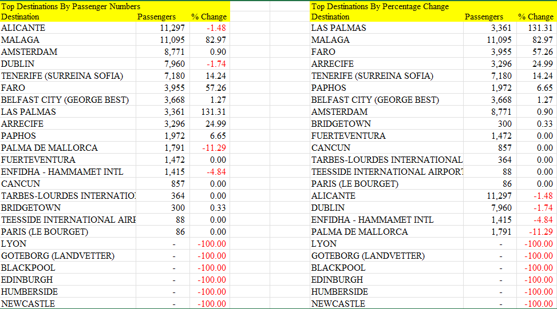
Task: Select PALMA DE MALLORCA cell in left table
Action: click(68, 148)
